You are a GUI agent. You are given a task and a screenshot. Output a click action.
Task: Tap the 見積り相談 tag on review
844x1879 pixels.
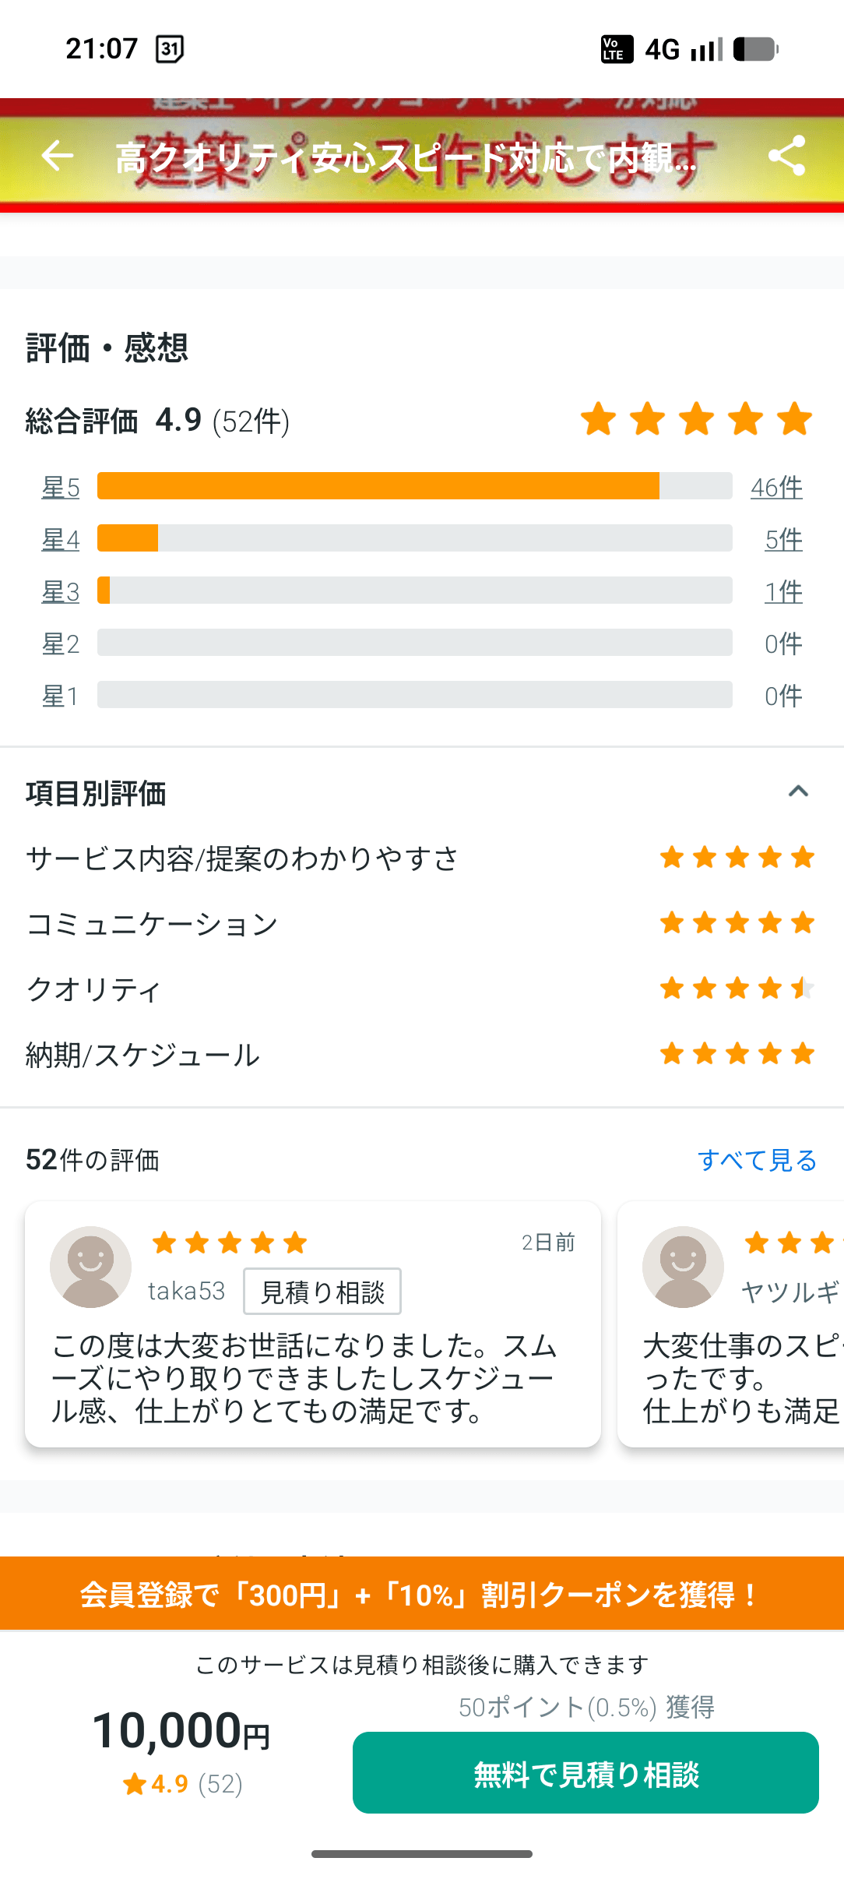(322, 1292)
